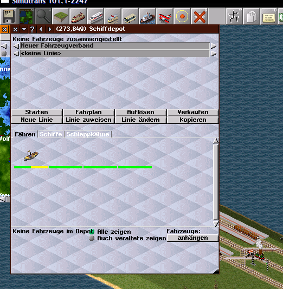Open help for the Schiffdepot window

[x=32, y=29]
